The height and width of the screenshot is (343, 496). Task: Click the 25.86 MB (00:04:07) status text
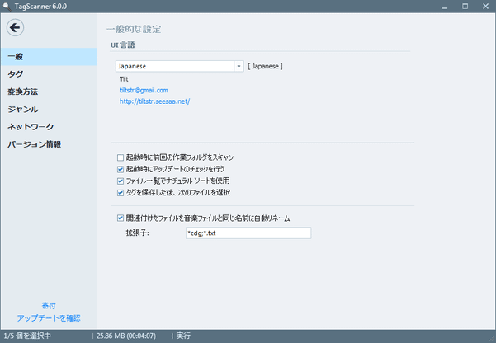pos(126,336)
